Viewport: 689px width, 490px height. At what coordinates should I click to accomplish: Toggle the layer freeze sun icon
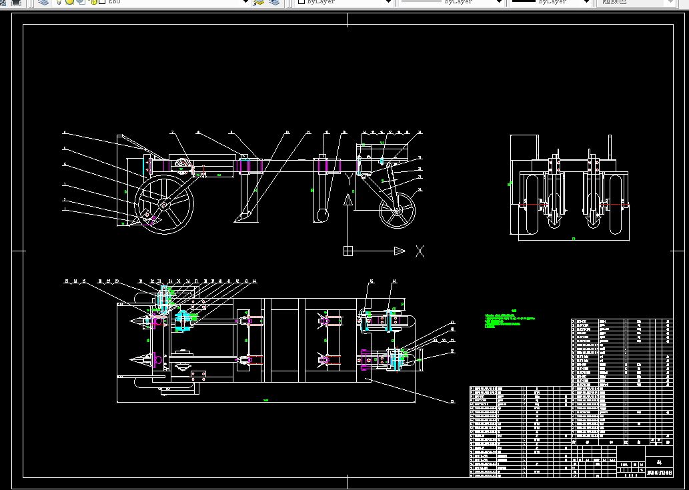point(69,2)
